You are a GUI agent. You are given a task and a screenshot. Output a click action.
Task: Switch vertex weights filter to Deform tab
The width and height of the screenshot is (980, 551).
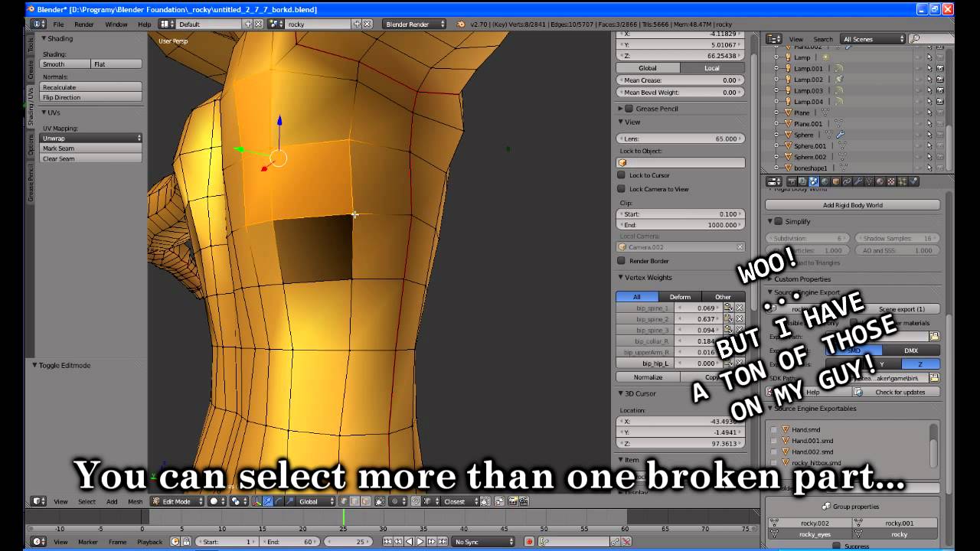(680, 297)
